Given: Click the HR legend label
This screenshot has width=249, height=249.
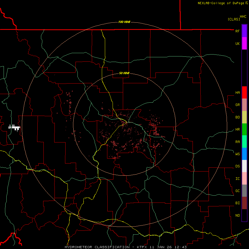Looking at the screenshot, I should (237, 129).
